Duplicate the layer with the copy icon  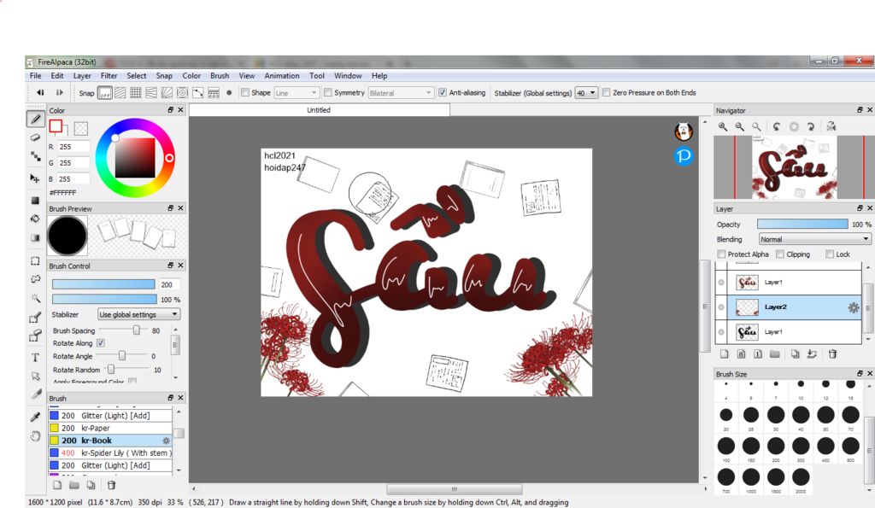click(796, 354)
